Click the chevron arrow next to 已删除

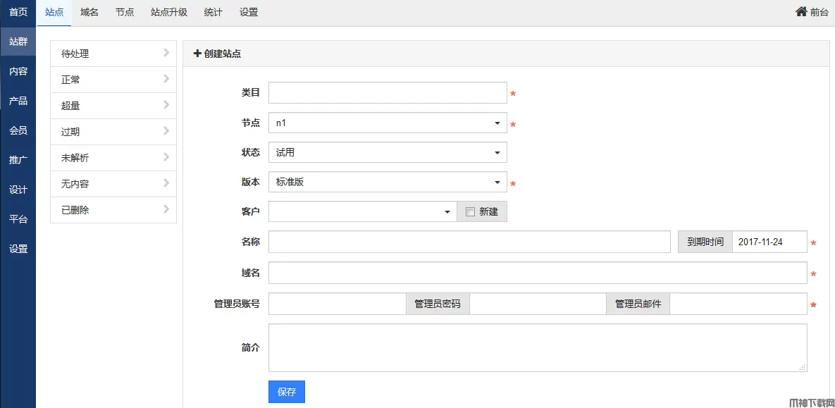click(166, 209)
